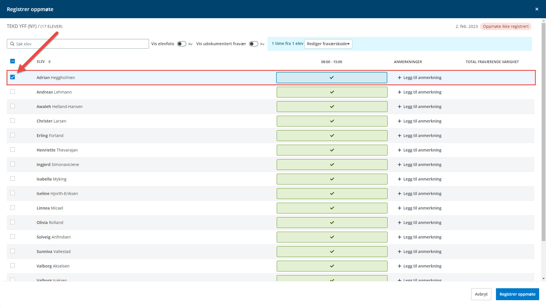Click Valborg Akselsen's attendance cell
Image resolution: width=546 pixels, height=307 pixels.
click(x=332, y=266)
